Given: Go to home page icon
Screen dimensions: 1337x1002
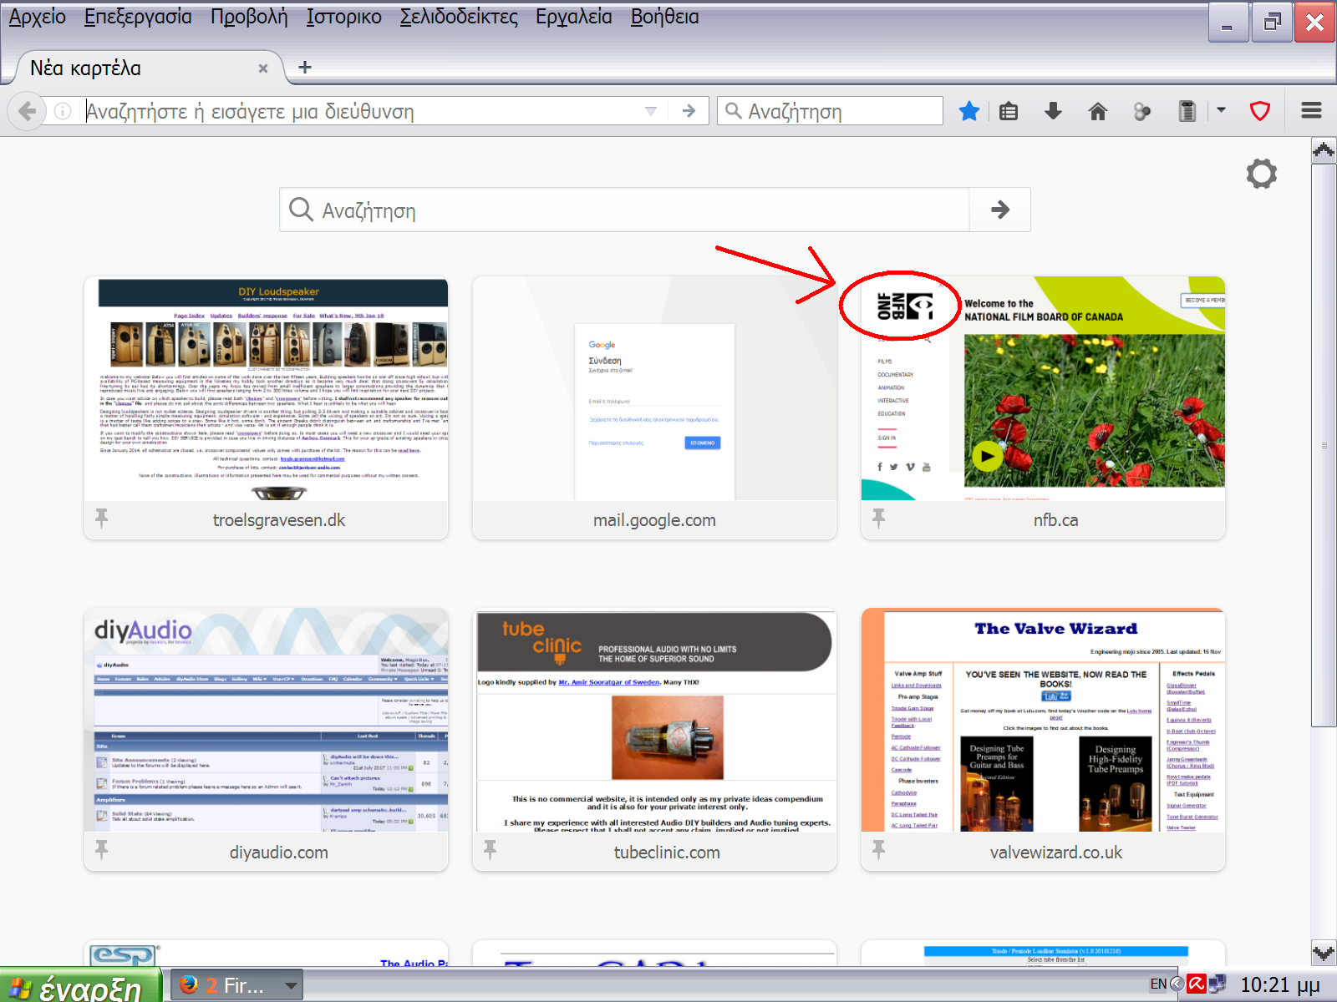Looking at the screenshot, I should (x=1098, y=111).
